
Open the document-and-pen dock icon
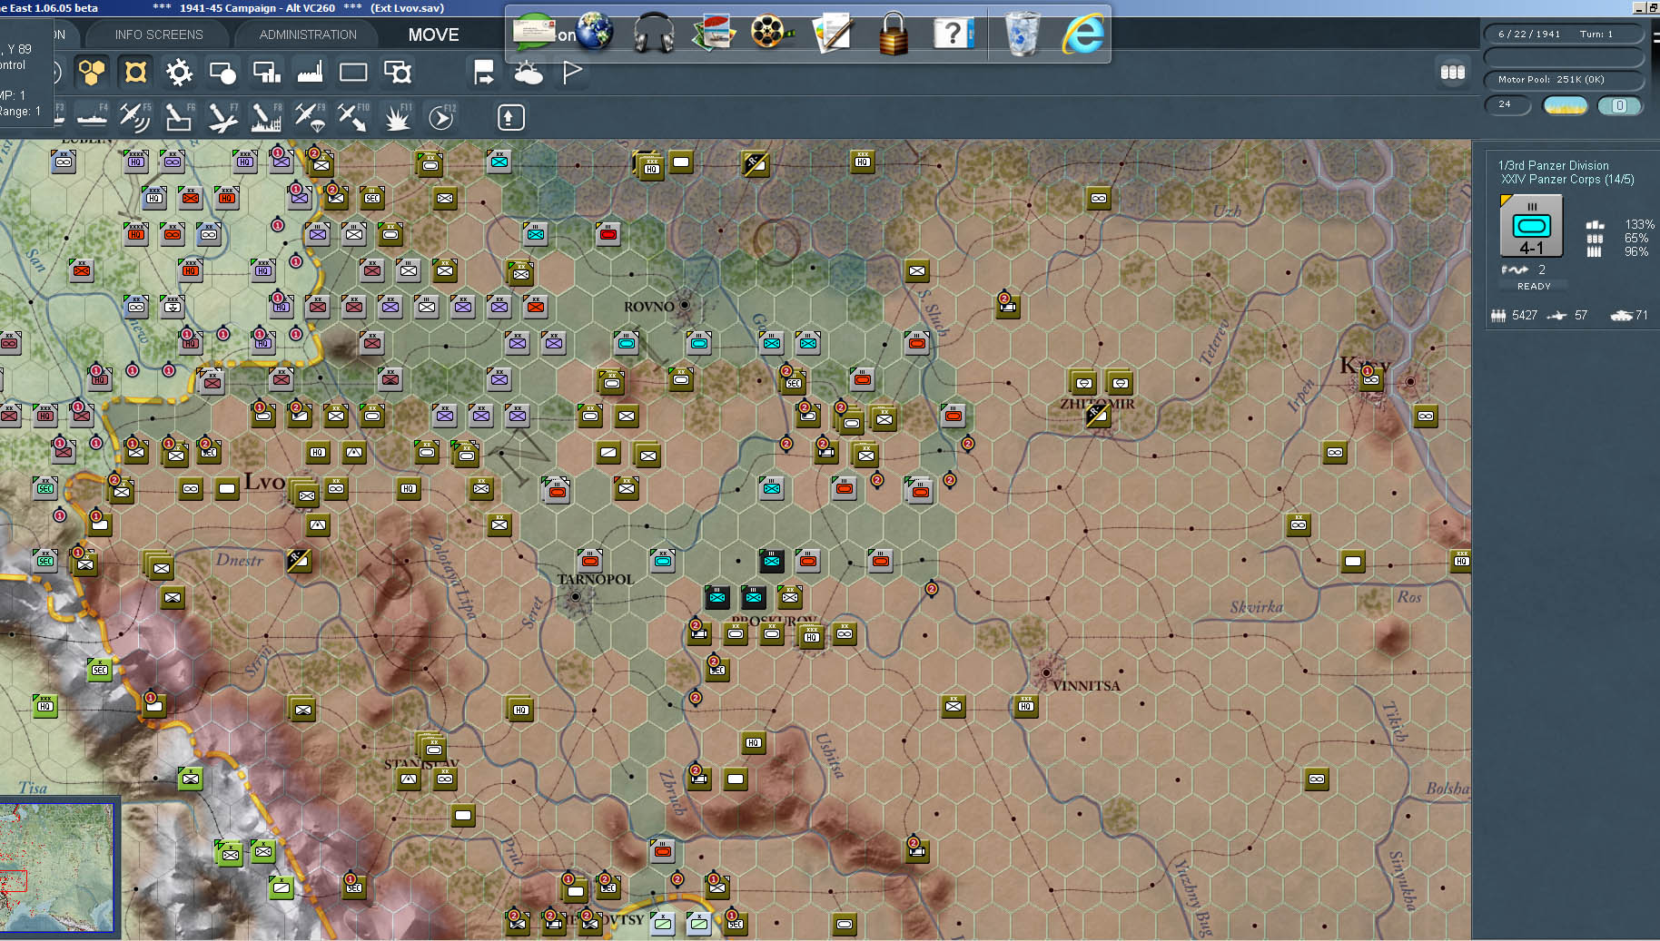(833, 33)
